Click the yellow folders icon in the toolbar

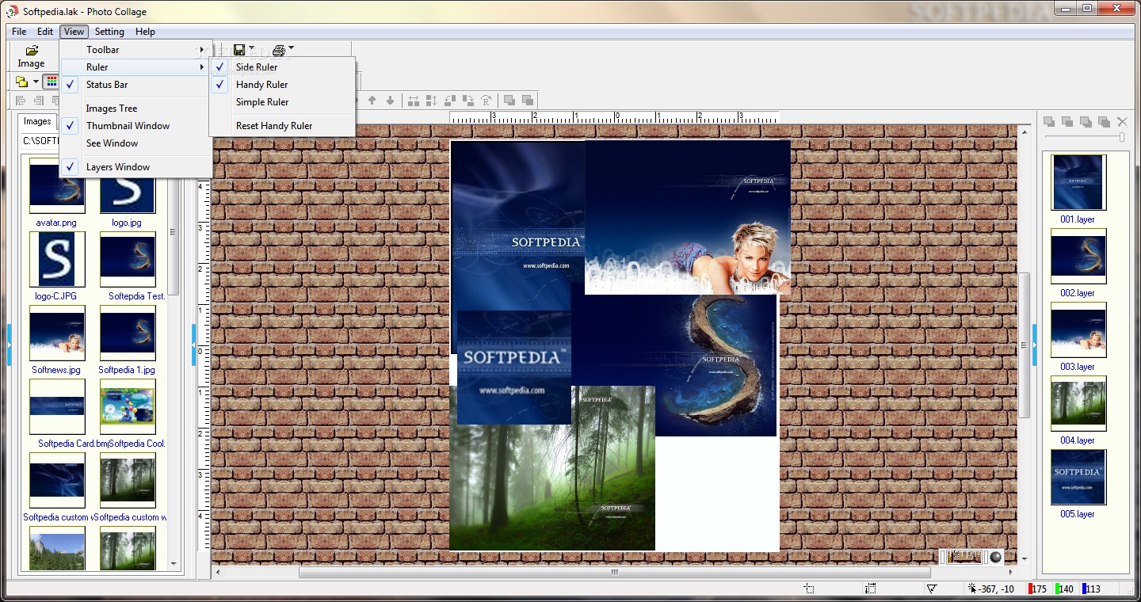(x=22, y=82)
